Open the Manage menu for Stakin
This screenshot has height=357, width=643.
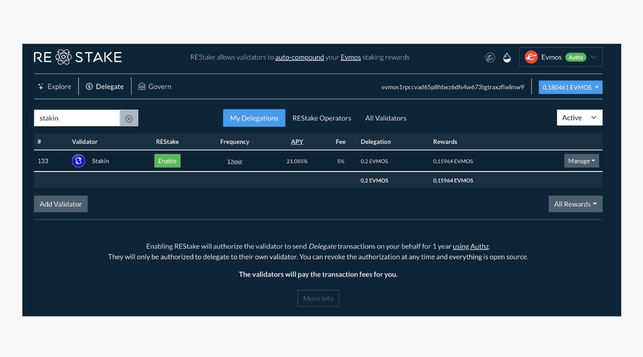click(581, 161)
